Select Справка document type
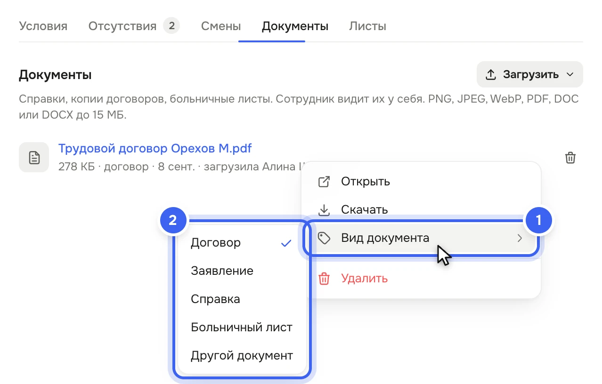 242,299
